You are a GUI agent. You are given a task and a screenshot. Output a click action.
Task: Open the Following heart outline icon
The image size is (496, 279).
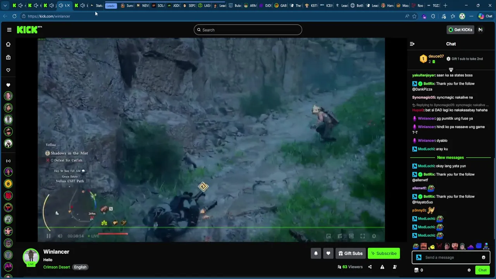click(8, 70)
